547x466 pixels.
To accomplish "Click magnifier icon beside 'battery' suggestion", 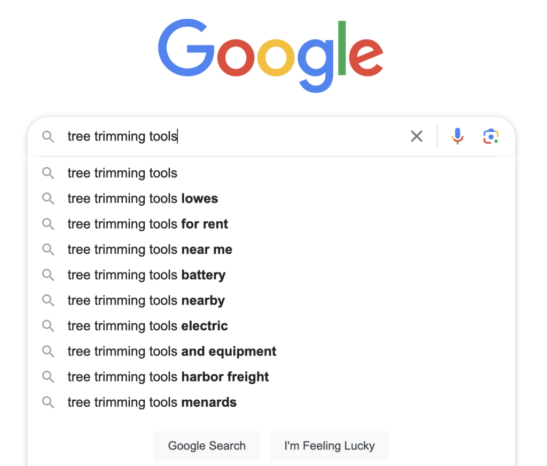I will pos(48,275).
